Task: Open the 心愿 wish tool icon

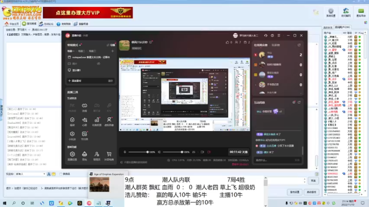Action: click(84, 120)
